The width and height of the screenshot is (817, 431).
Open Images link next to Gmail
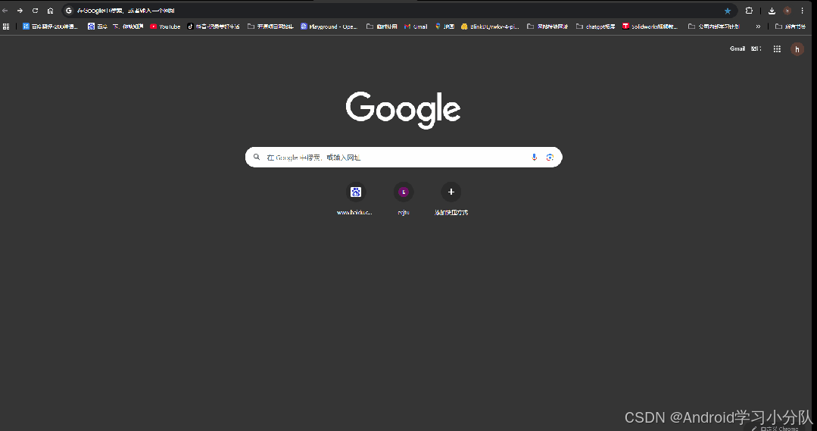click(x=756, y=48)
